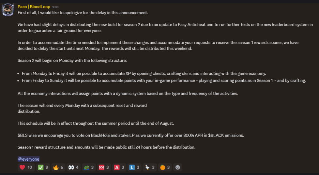Toggle the green checkmark reaction
319x175 pixels.
[43, 168]
